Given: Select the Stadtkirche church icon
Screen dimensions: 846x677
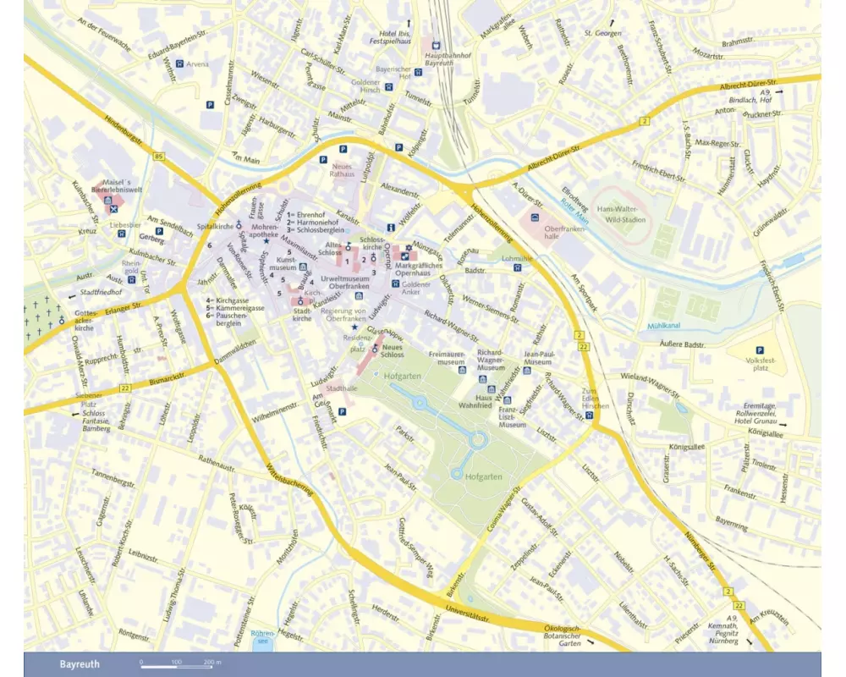Looking at the screenshot, I should [x=300, y=300].
